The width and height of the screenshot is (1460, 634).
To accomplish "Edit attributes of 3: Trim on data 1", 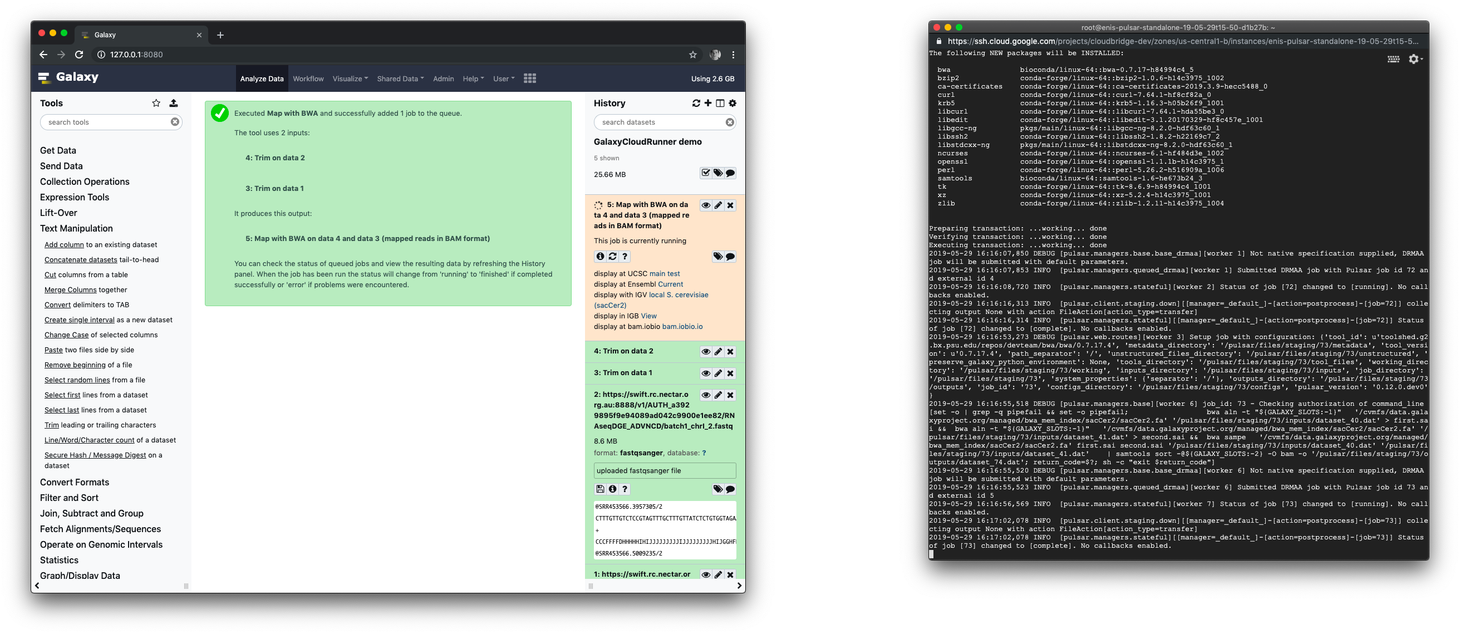I will coord(718,373).
